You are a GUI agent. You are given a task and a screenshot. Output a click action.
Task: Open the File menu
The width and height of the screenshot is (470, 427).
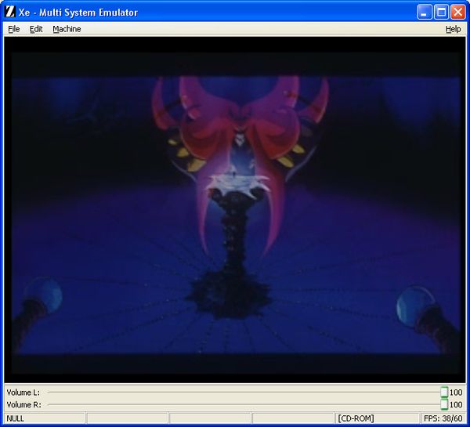click(x=14, y=29)
